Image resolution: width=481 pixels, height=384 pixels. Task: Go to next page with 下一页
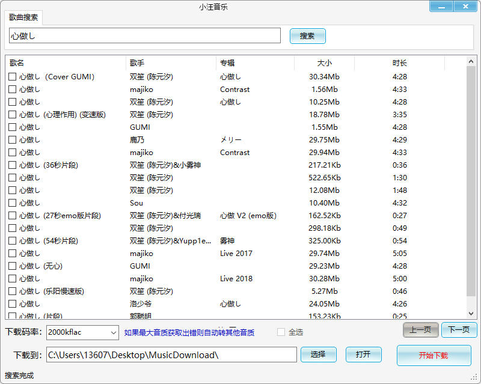coord(459,330)
